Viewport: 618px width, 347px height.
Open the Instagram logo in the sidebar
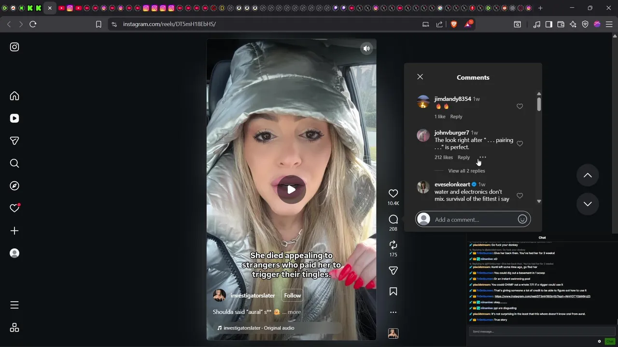[x=14, y=47]
